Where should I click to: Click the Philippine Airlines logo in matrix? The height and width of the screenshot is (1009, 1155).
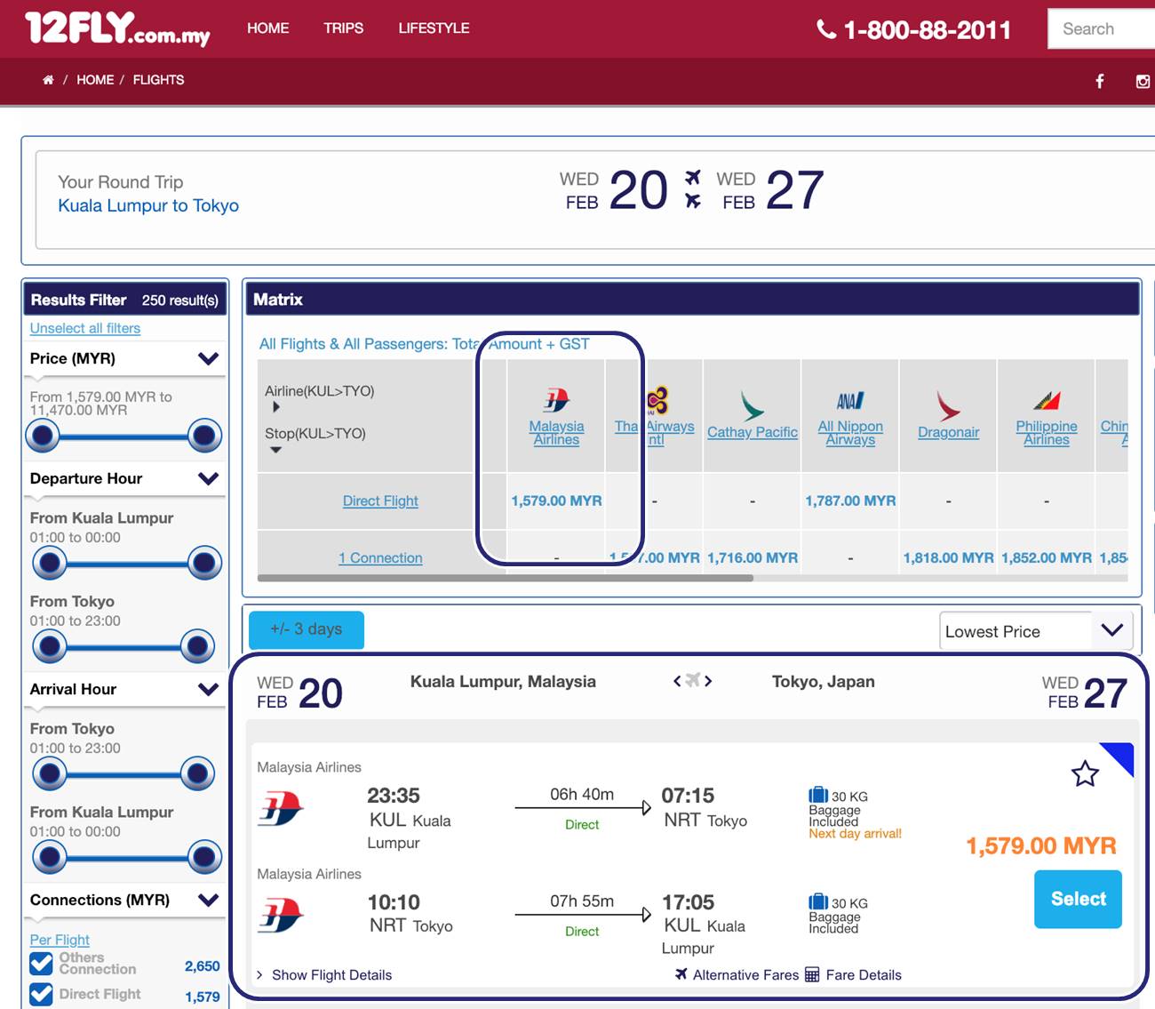tap(1047, 401)
